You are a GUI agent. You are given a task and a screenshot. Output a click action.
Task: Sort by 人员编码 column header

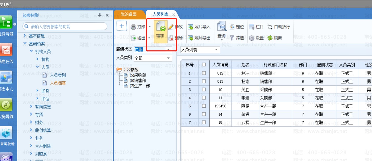pyautogui.click(x=220, y=65)
